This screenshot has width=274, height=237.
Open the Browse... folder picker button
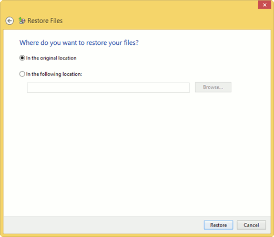[213, 87]
